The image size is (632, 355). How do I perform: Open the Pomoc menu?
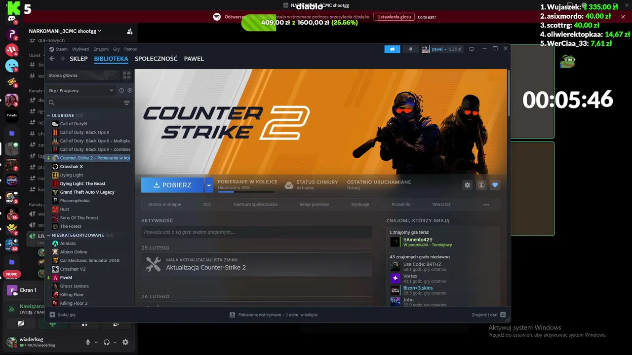pyautogui.click(x=130, y=49)
